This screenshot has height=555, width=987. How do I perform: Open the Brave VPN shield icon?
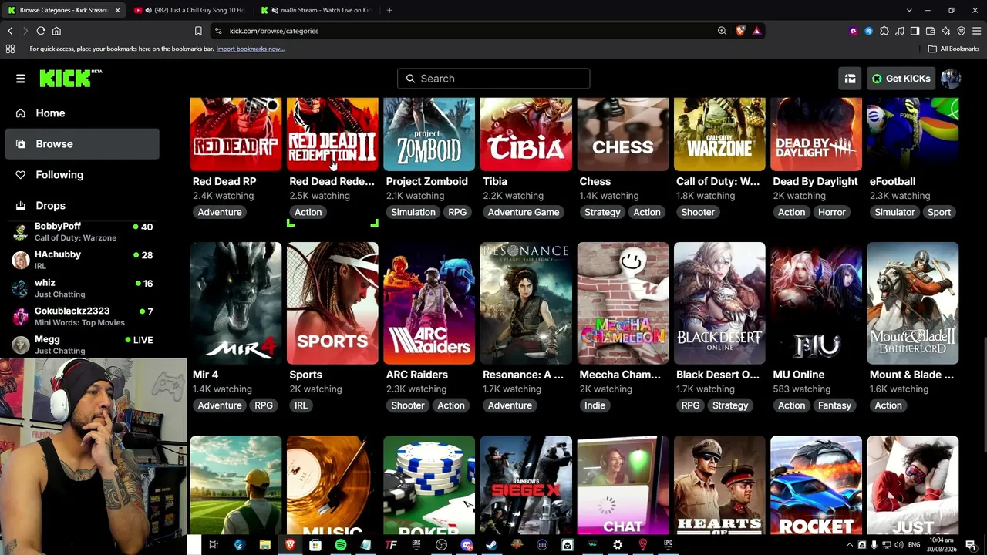(x=962, y=31)
